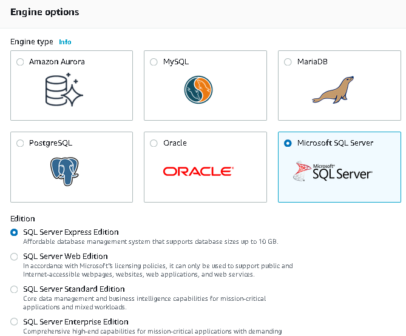Image resolution: width=406 pixels, height=336 pixels.
Task: Click the MariaDB seal logo
Action: pyautogui.click(x=333, y=90)
